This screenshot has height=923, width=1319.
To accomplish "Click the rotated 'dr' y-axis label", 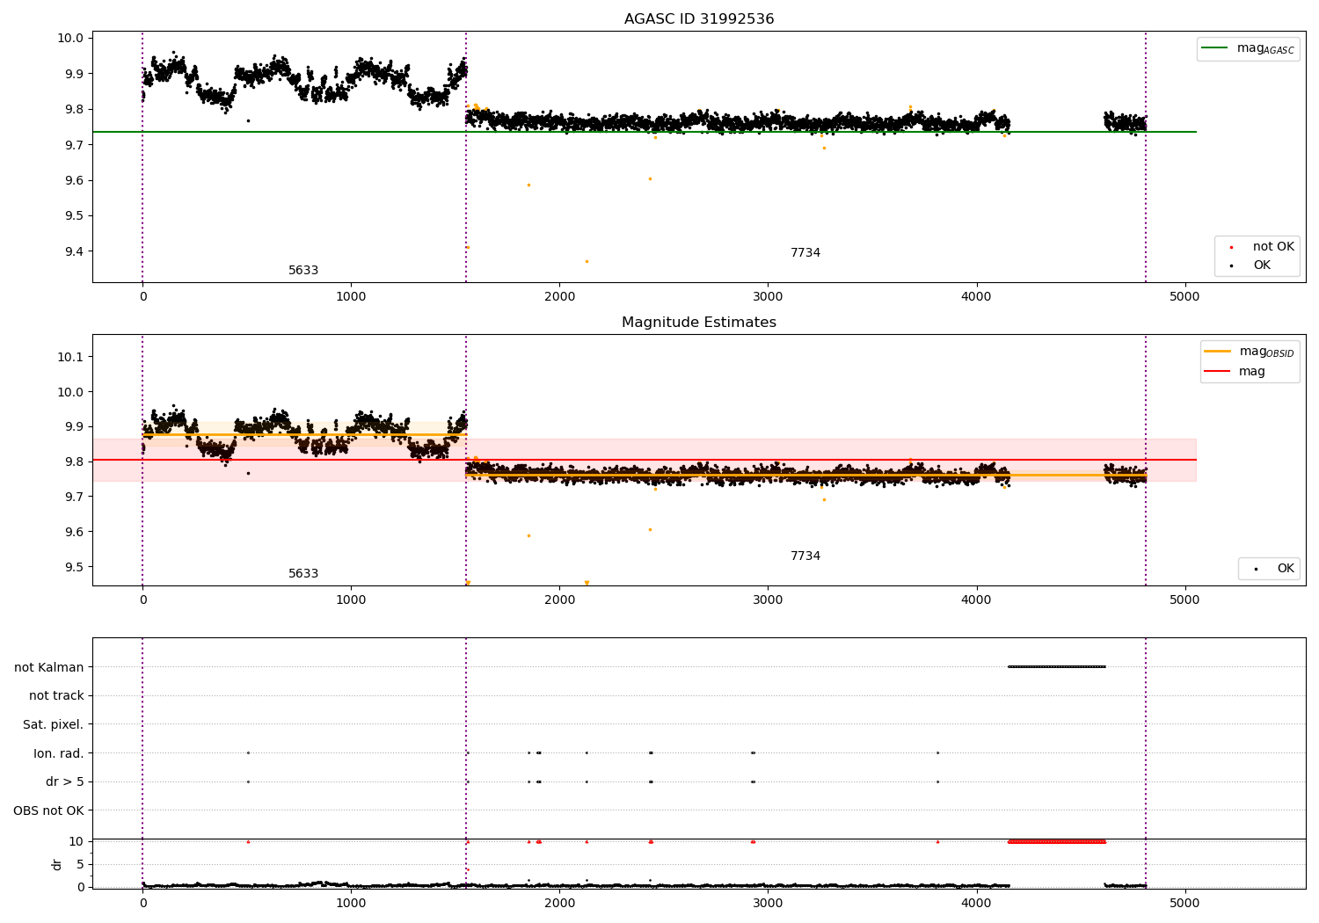I will (x=57, y=864).
